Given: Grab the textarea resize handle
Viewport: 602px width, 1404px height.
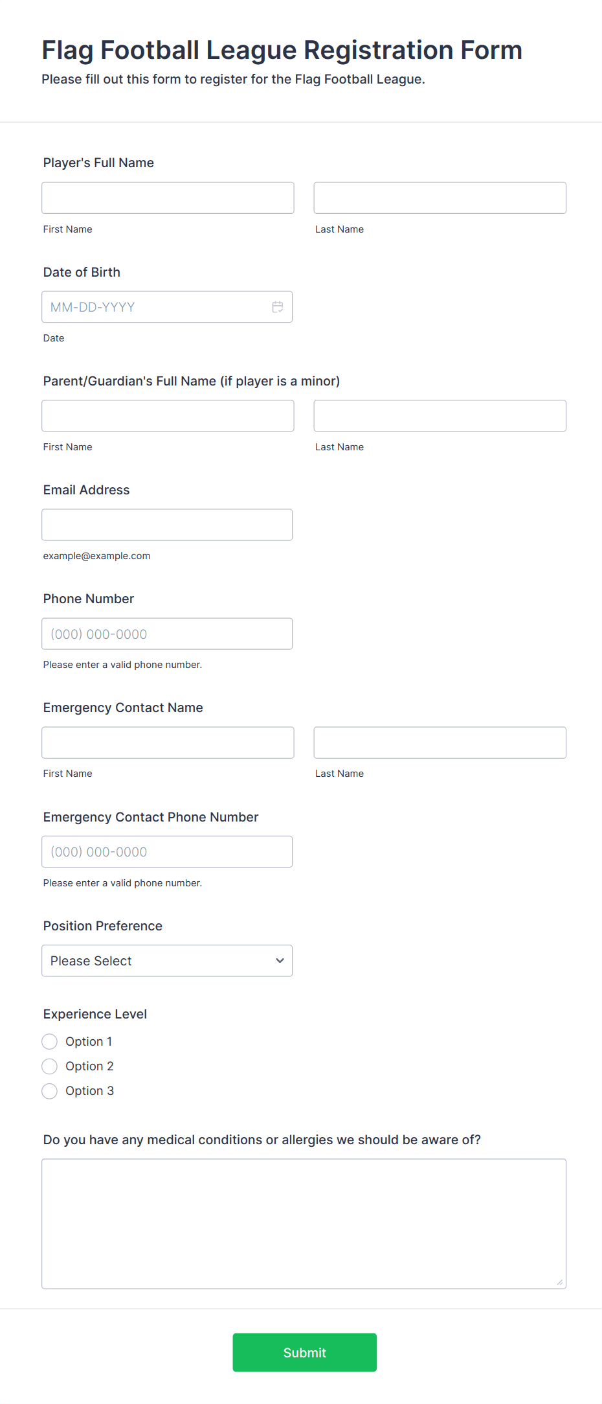Looking at the screenshot, I should coord(560,1282).
